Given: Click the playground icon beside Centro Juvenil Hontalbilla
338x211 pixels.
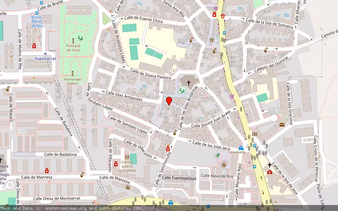Looking at the screenshot, I should 127,157.
